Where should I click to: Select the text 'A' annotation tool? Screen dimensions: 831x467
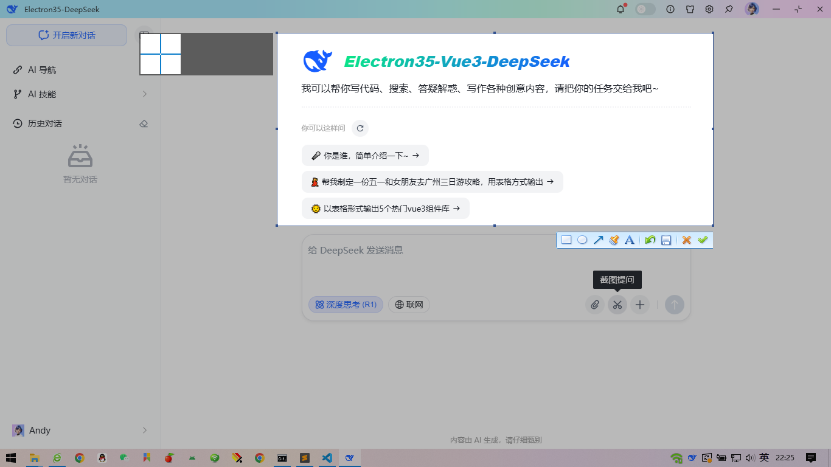630,240
